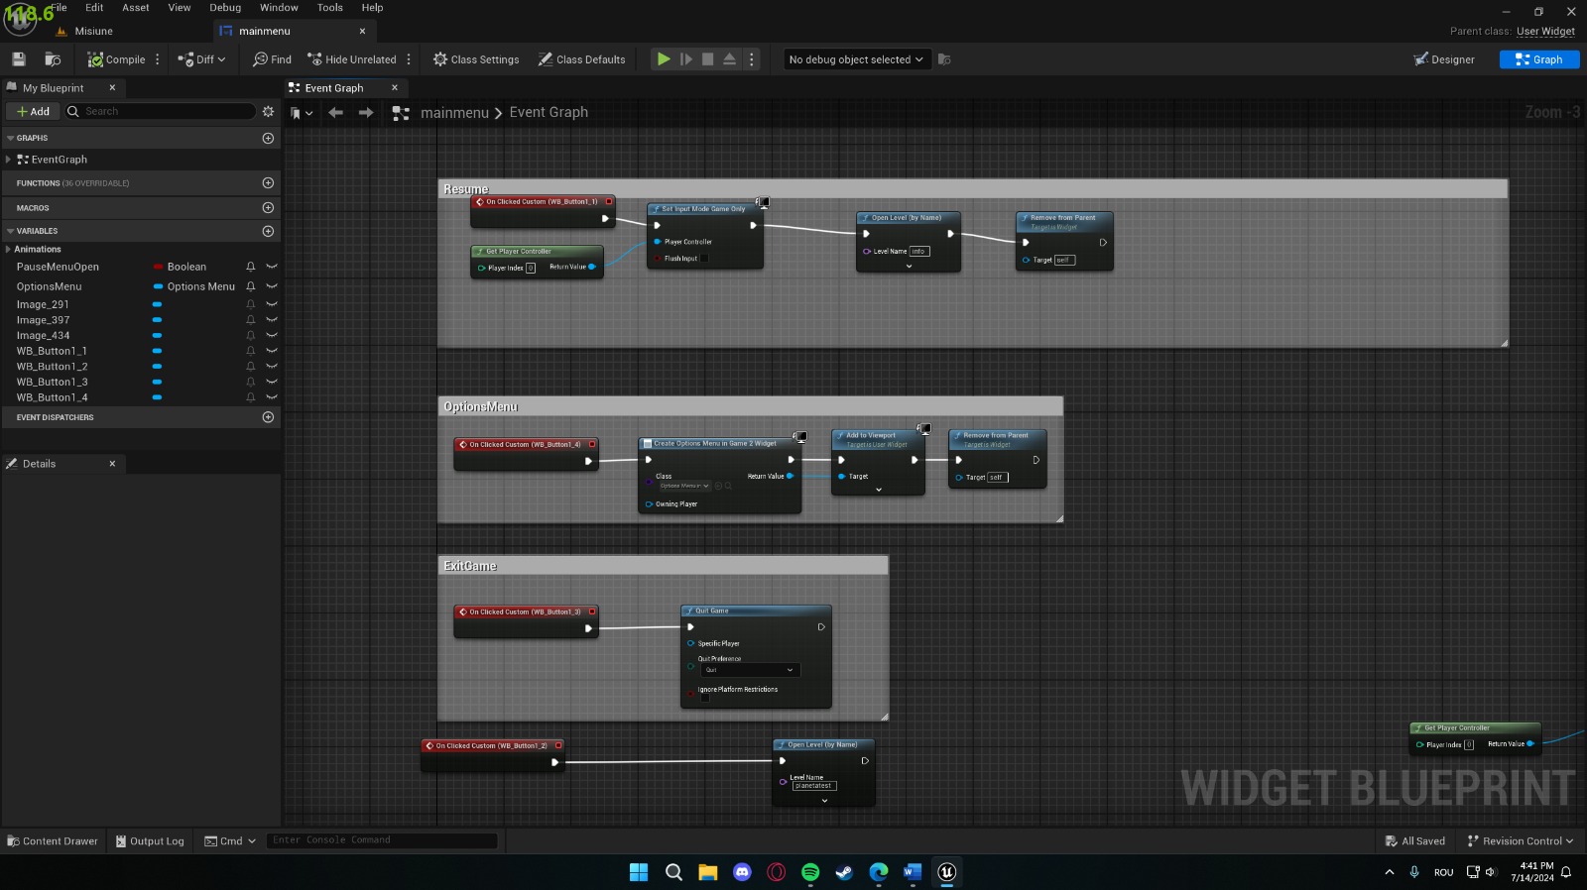Click bell icon on PauseMenuOpen row
The image size is (1587, 890).
point(251,267)
